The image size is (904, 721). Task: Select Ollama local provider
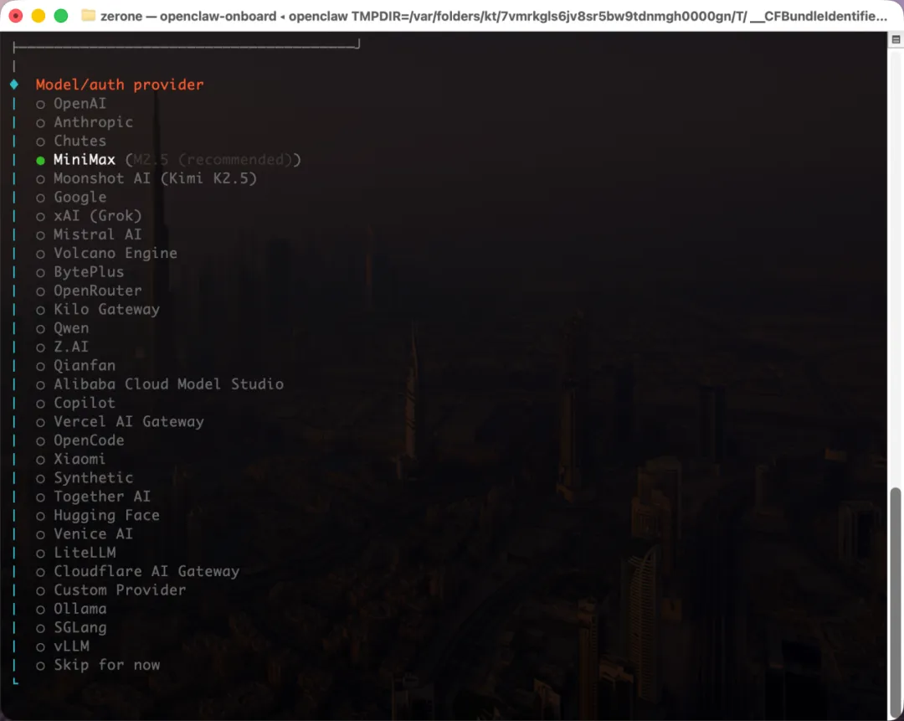[x=71, y=609]
